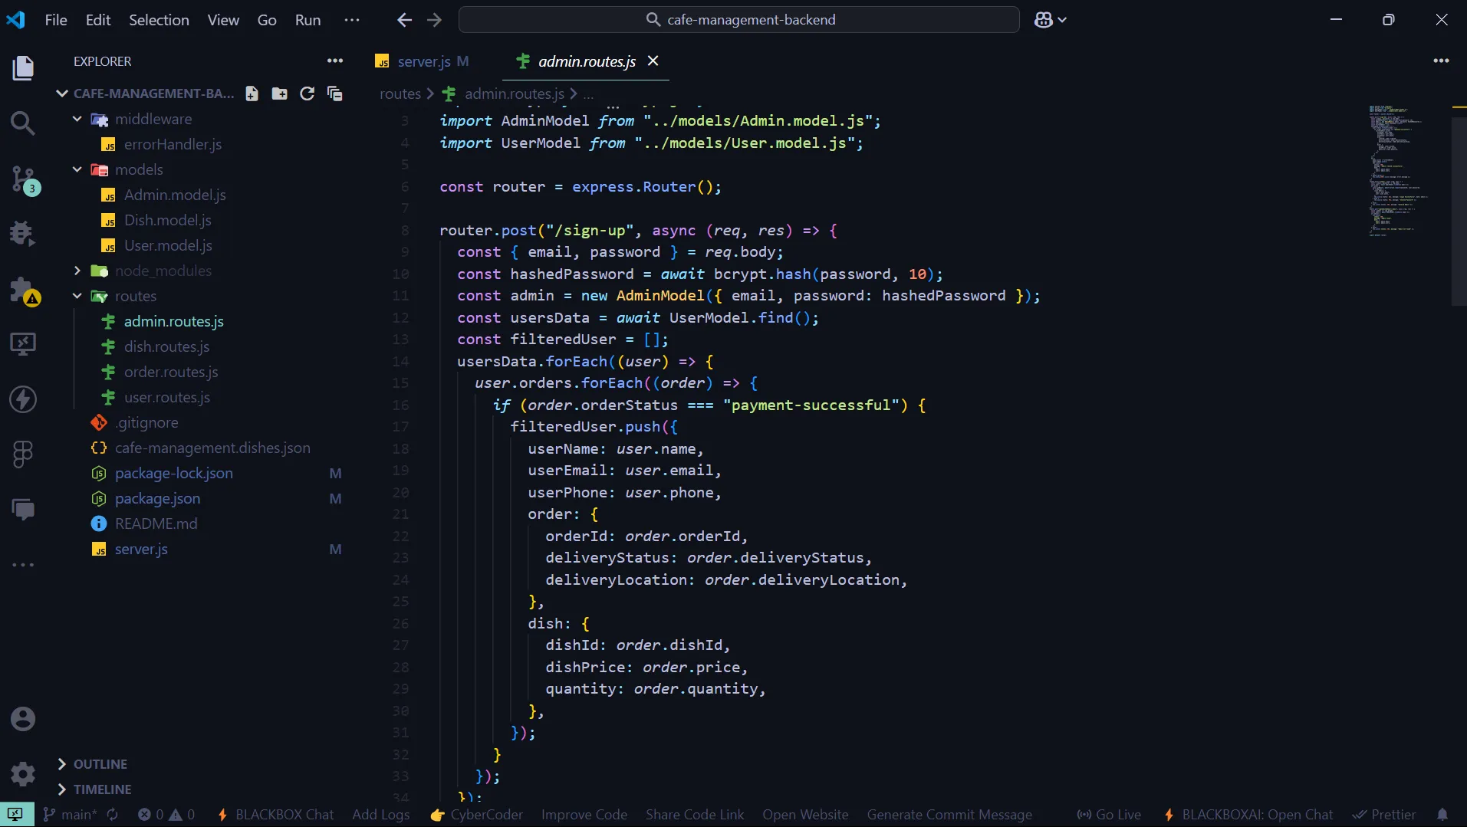Open the Manage settings gear
The image size is (1467, 827).
23,773
